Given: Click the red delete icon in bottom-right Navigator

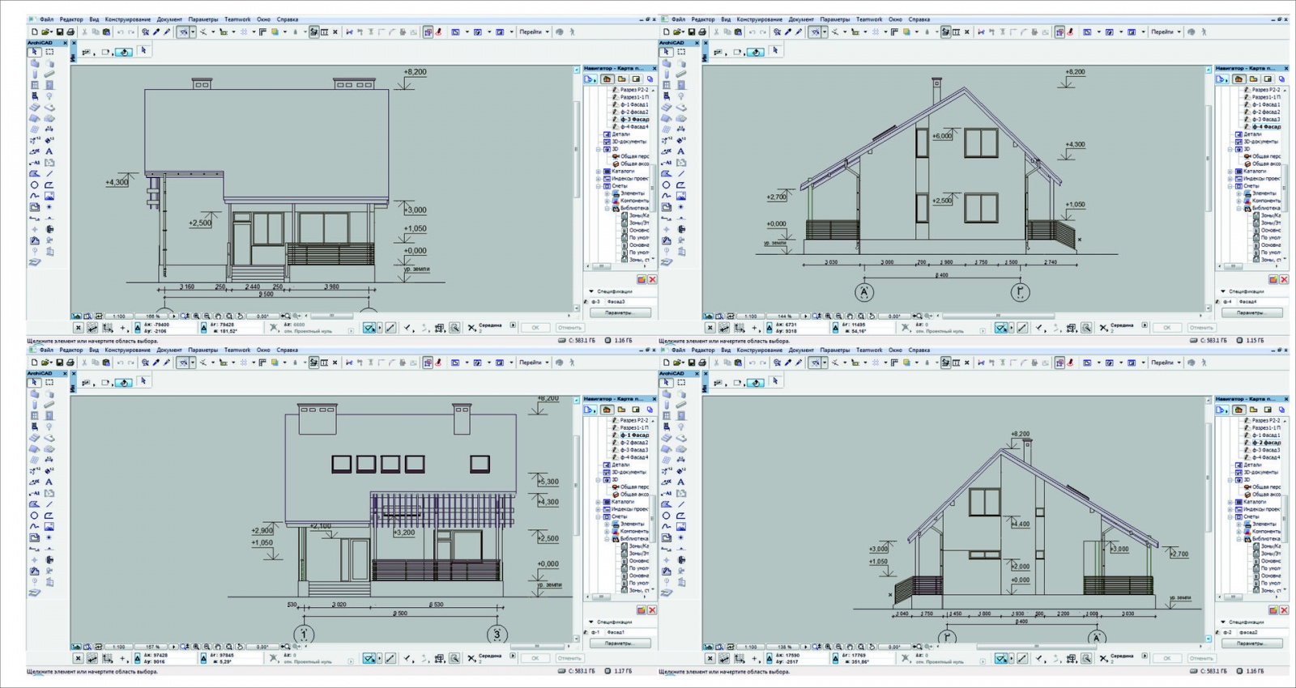Looking at the screenshot, I should click(1284, 610).
